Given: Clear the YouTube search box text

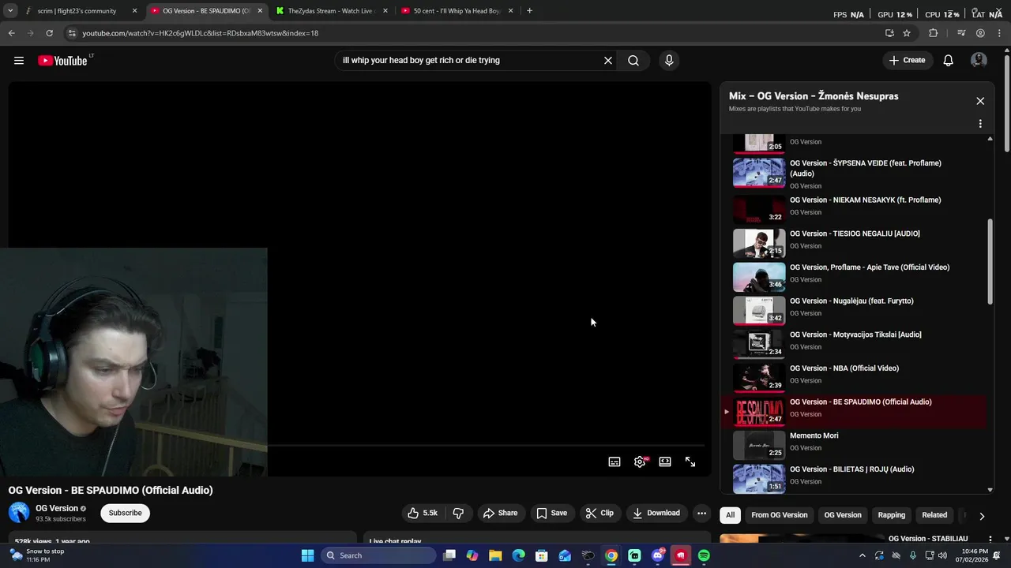Looking at the screenshot, I should click(608, 61).
